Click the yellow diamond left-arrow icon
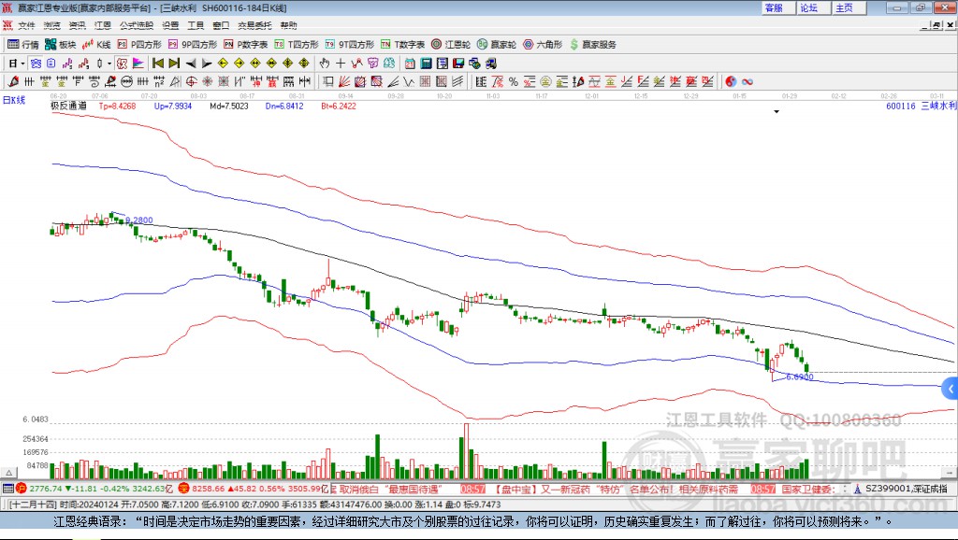This screenshot has width=958, height=540. click(x=223, y=64)
